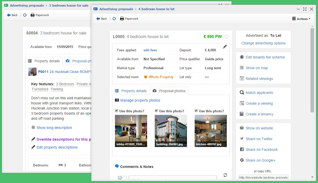Click the scrollbar down arrow
This screenshot has width=318, height=183.
tap(312, 177)
